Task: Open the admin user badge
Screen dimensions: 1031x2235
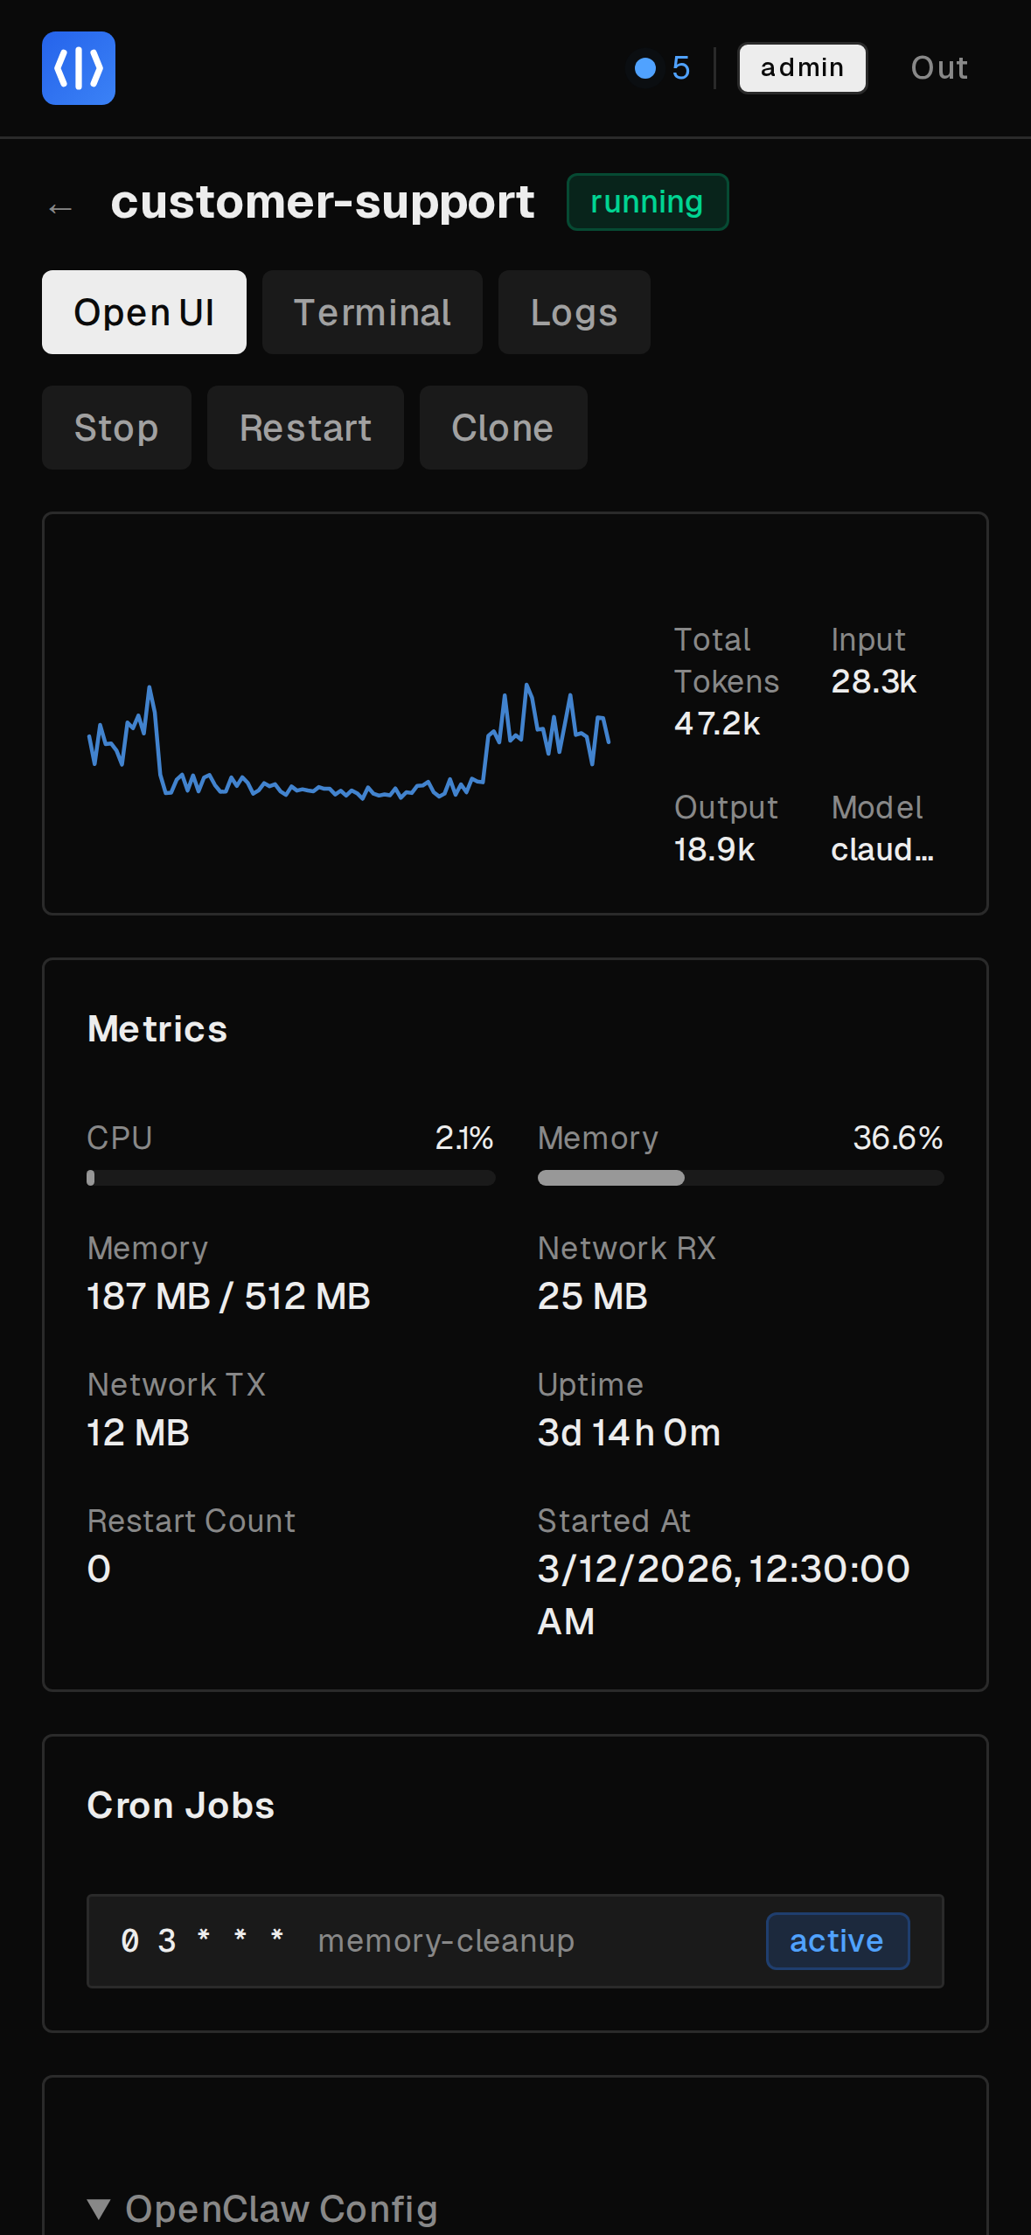Action: coord(802,68)
